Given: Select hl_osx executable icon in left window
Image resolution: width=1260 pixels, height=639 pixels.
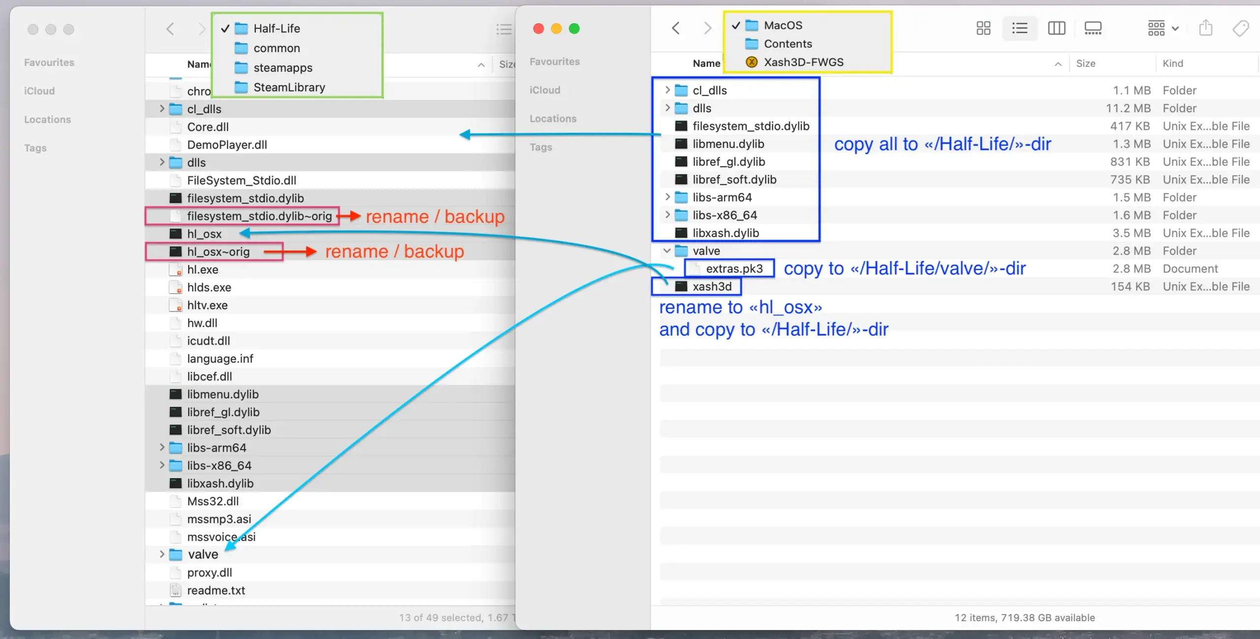Looking at the screenshot, I should pyautogui.click(x=175, y=234).
